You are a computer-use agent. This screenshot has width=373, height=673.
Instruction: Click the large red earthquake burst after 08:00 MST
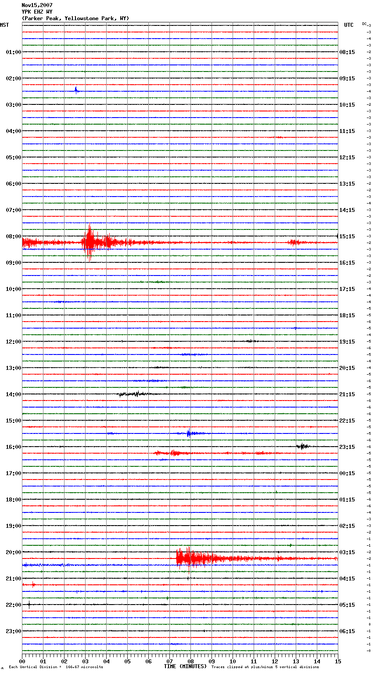point(90,242)
